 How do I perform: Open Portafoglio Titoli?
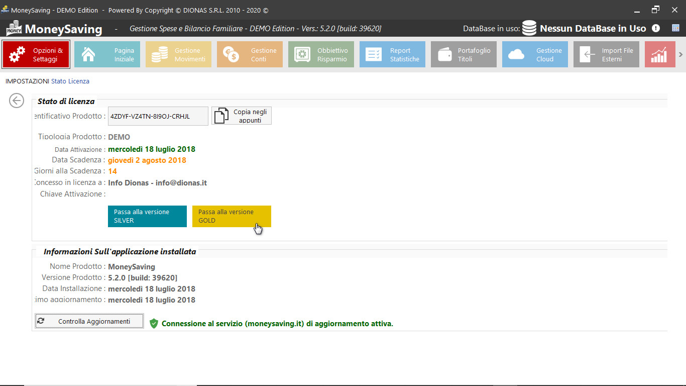pos(464,54)
